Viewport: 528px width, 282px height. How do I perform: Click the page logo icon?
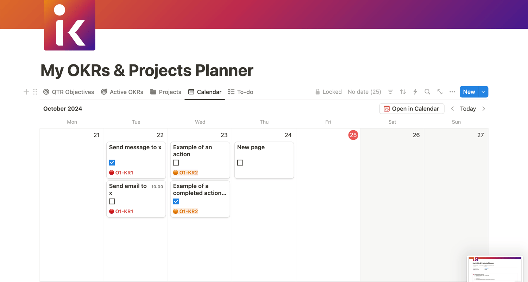70,25
